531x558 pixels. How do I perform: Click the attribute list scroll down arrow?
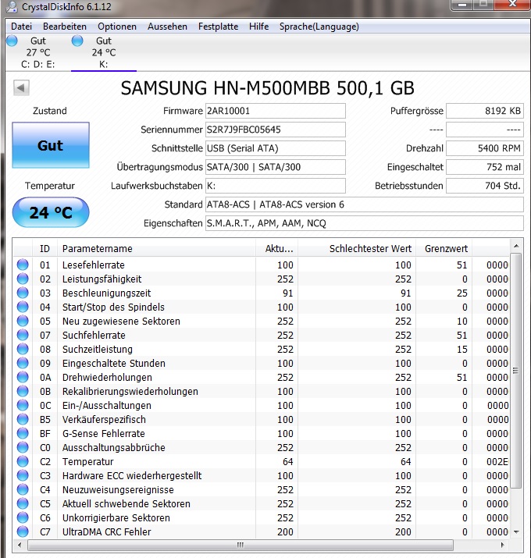tap(516, 532)
